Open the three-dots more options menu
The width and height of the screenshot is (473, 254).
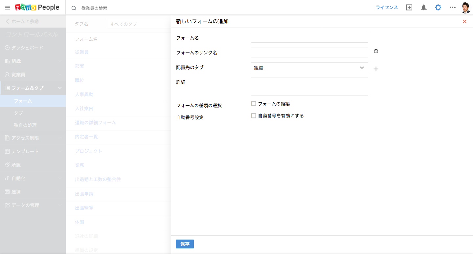point(453,8)
